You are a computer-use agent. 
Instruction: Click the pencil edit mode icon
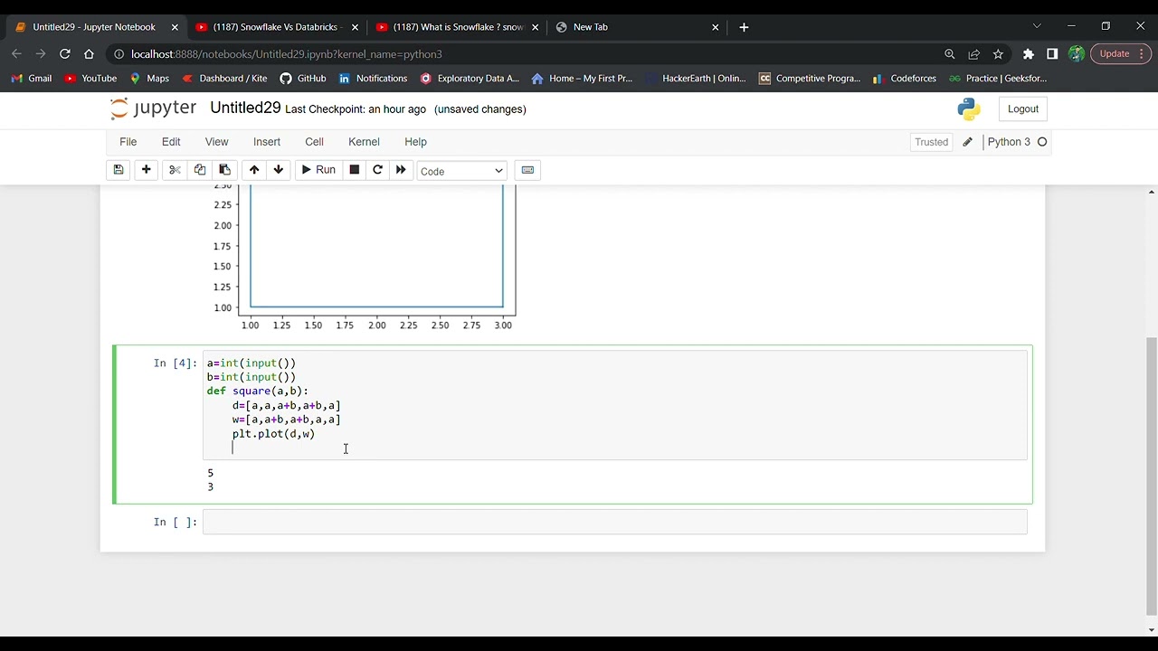click(967, 142)
